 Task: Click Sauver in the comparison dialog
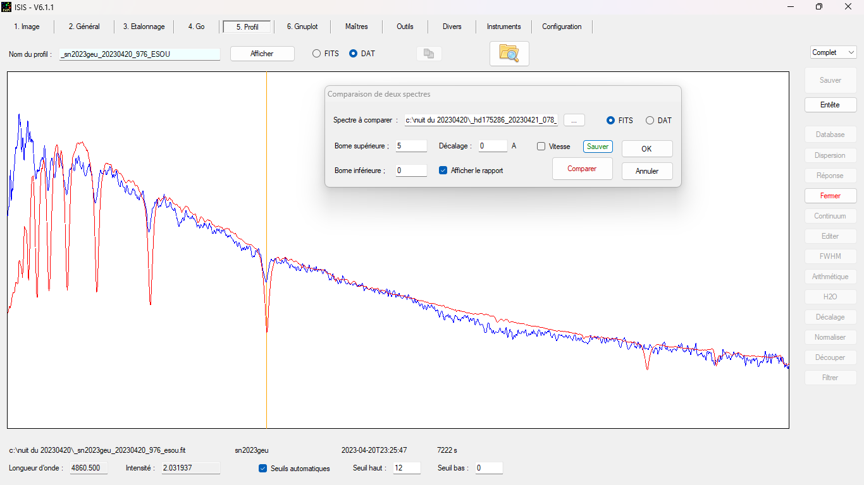pos(598,147)
